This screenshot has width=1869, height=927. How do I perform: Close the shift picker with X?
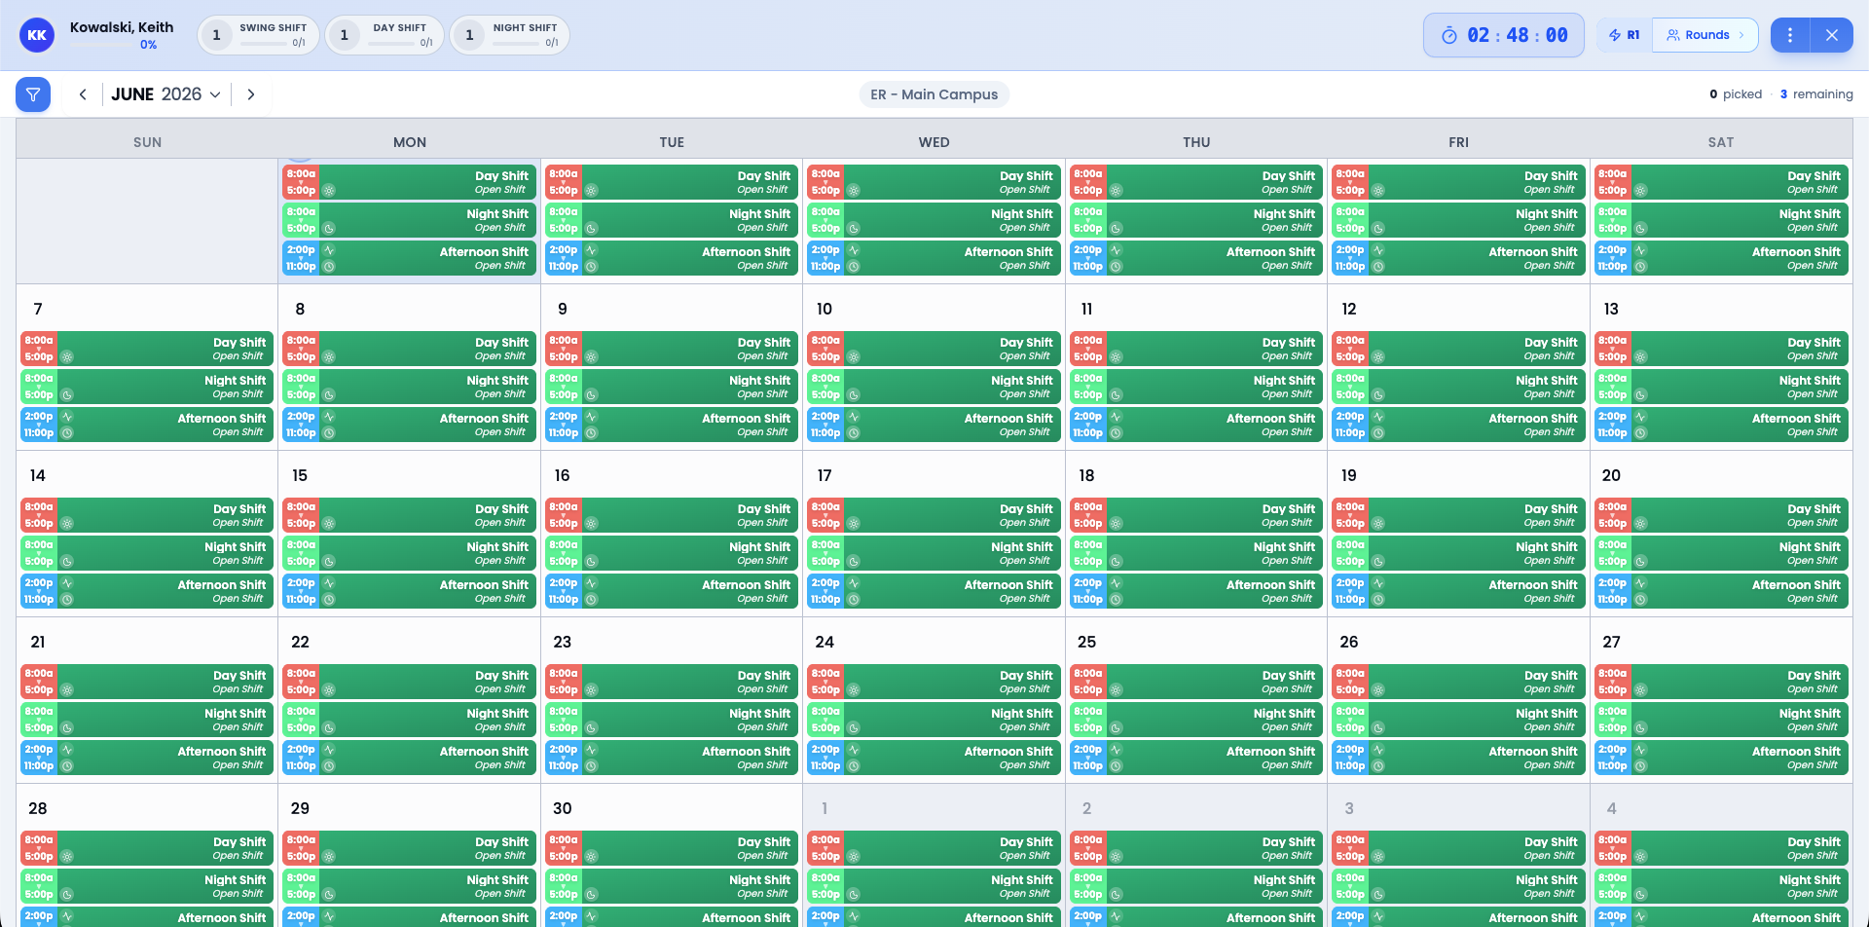pyautogui.click(x=1832, y=35)
